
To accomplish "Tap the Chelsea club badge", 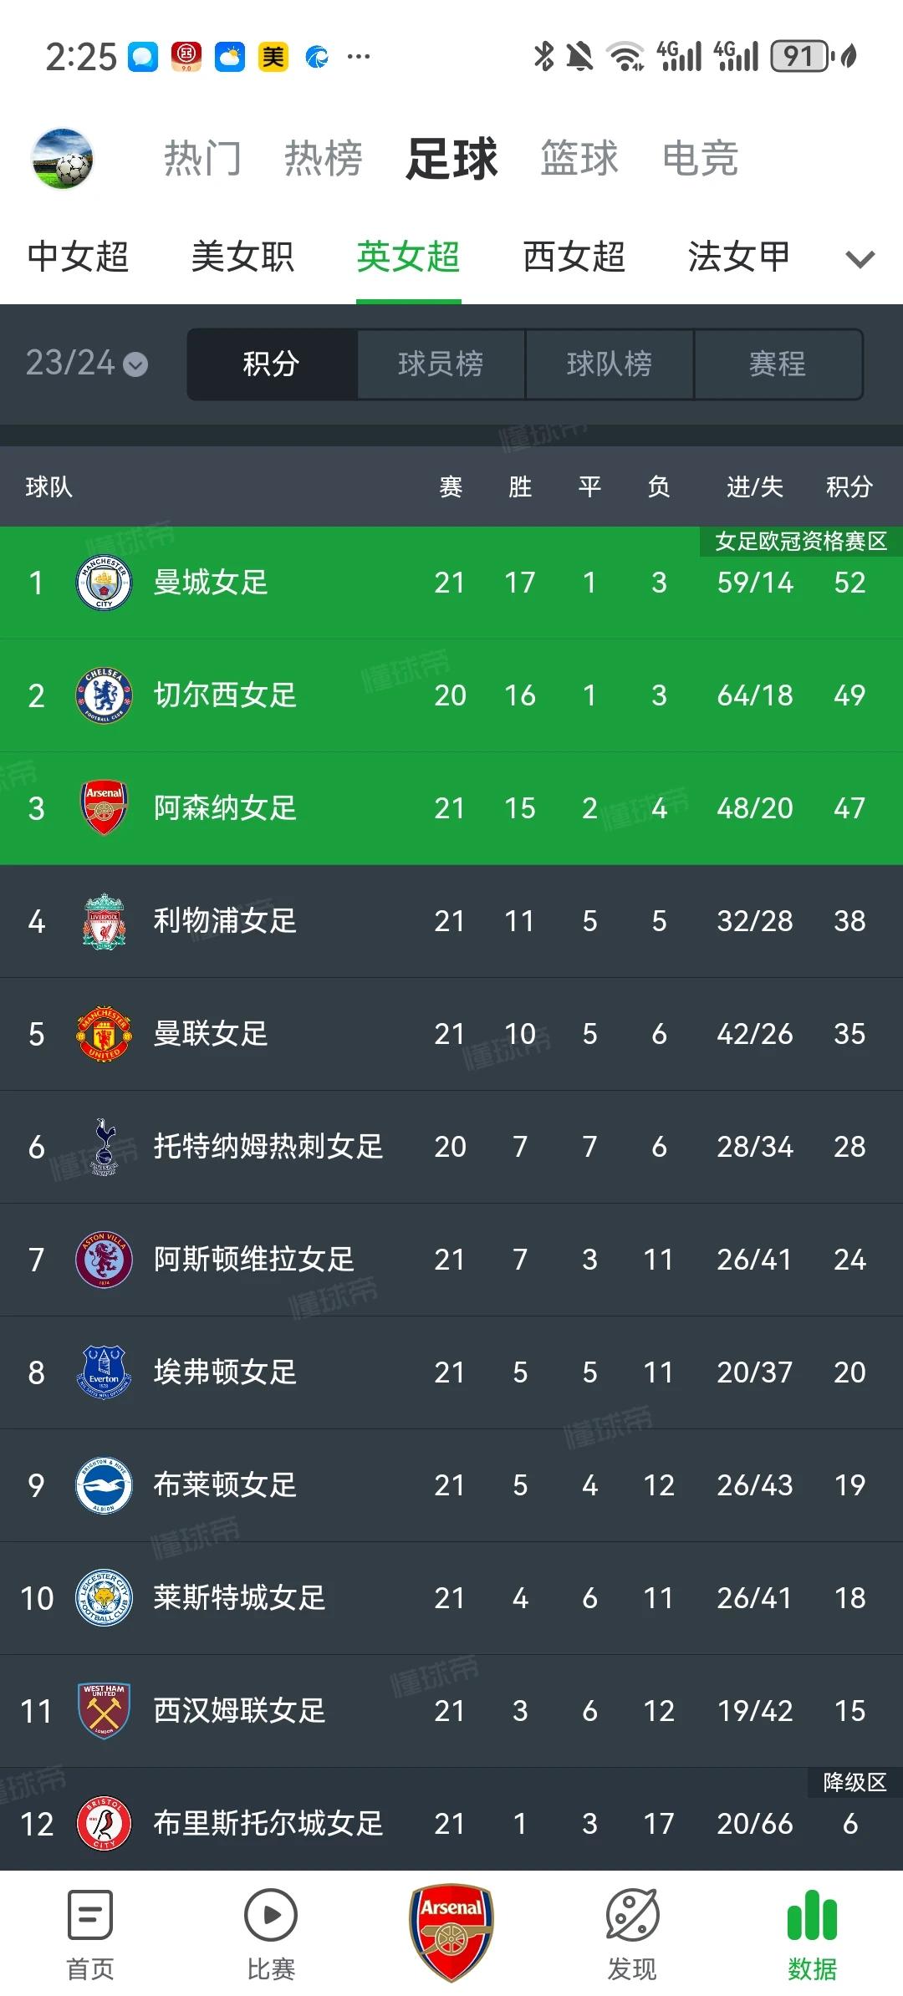I will tap(104, 695).
